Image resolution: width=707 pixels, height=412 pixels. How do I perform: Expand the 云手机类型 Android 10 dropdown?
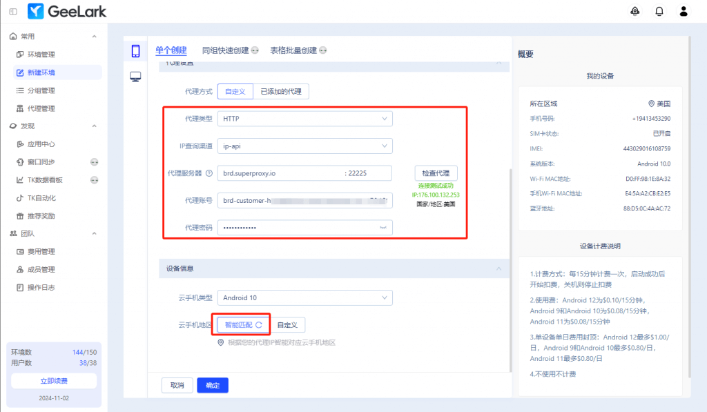pyautogui.click(x=304, y=298)
